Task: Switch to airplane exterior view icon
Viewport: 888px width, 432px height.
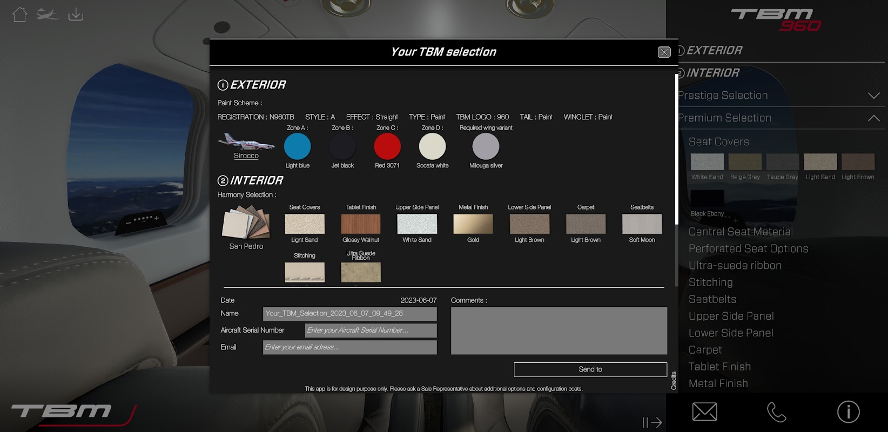Action: [x=48, y=14]
